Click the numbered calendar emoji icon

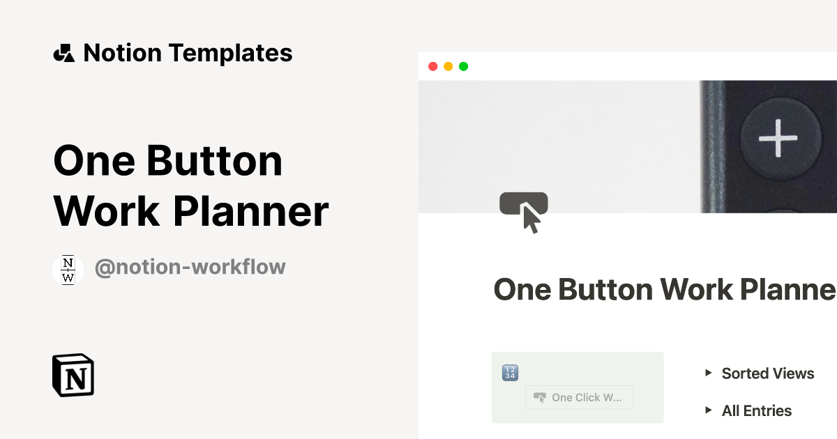(509, 373)
